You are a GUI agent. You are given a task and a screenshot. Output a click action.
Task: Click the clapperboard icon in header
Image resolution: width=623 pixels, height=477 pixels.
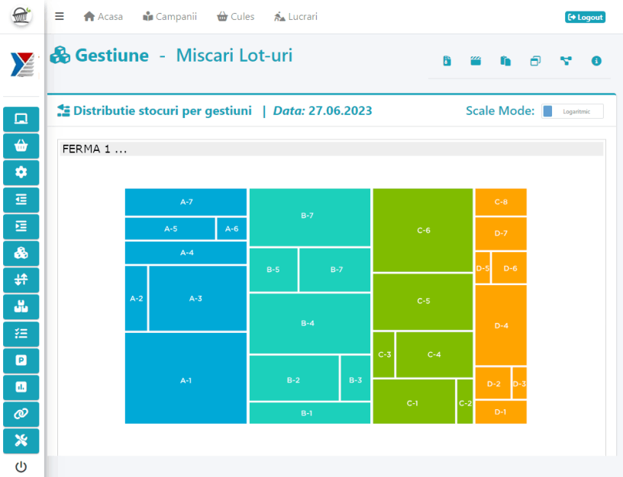click(476, 61)
